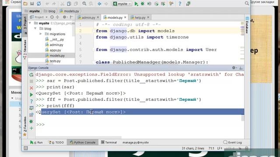Viewport: 280px width, 157px height.
Task: Open the mysite run configuration dropdown
Action: [x=122, y=3]
